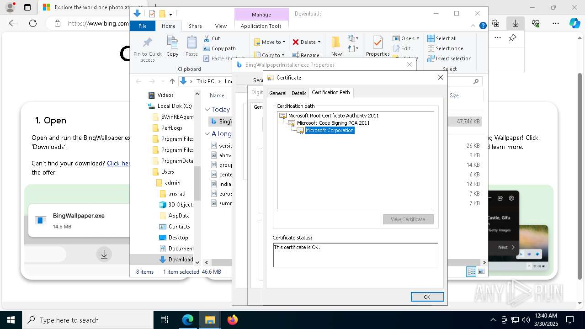Open Application Tools ribbon tab
This screenshot has height=329, width=585.
point(261,26)
